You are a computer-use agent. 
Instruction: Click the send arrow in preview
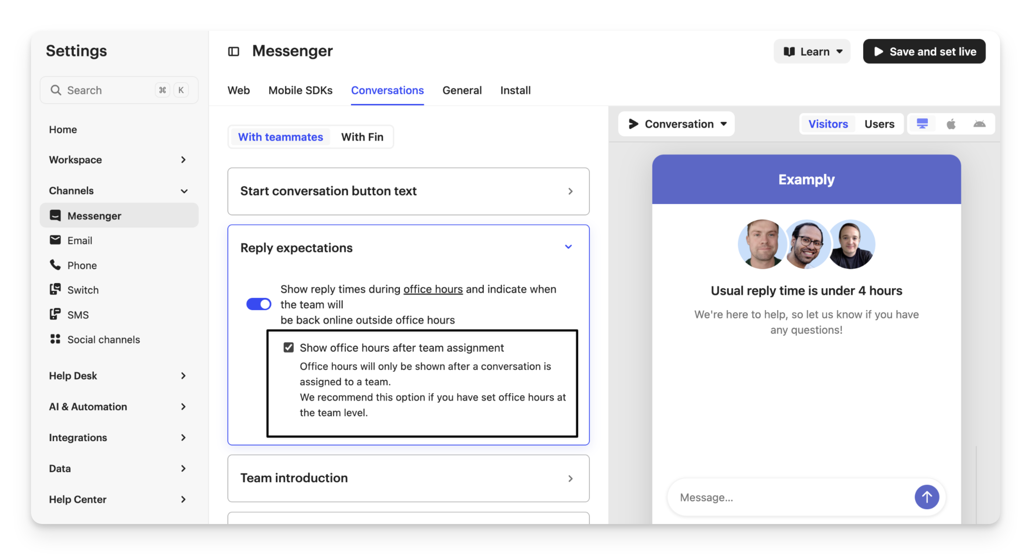pyautogui.click(x=926, y=497)
